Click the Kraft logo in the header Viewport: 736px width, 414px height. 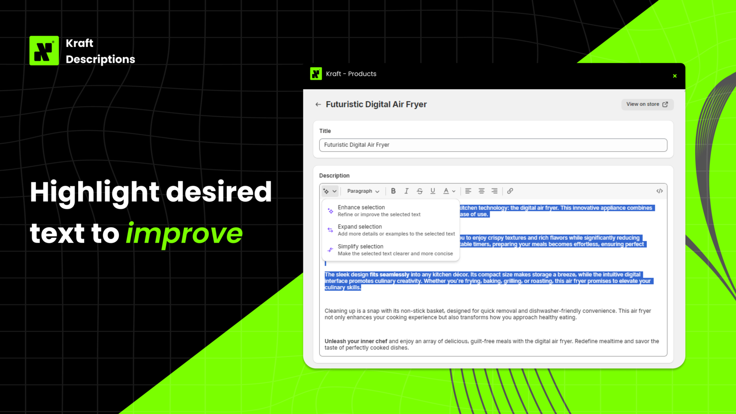click(316, 74)
